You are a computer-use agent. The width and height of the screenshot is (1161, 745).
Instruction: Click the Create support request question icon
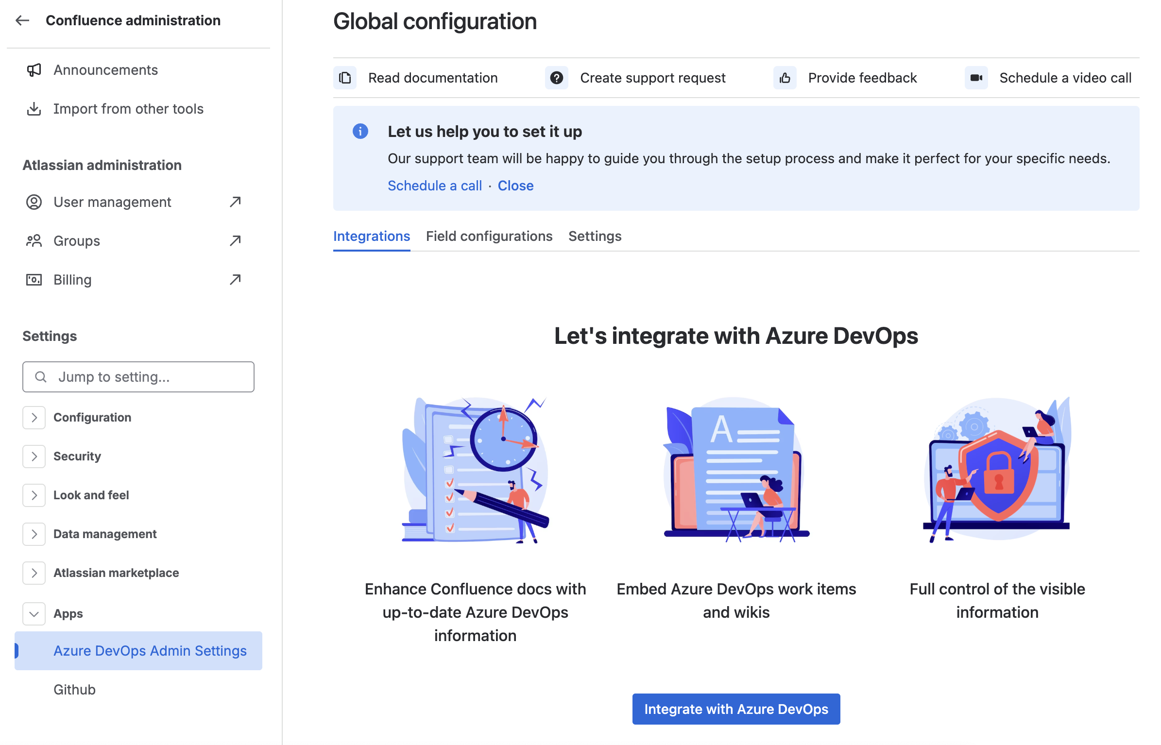[x=557, y=78]
